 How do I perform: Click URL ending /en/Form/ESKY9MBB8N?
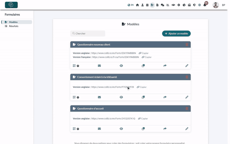[114, 53]
